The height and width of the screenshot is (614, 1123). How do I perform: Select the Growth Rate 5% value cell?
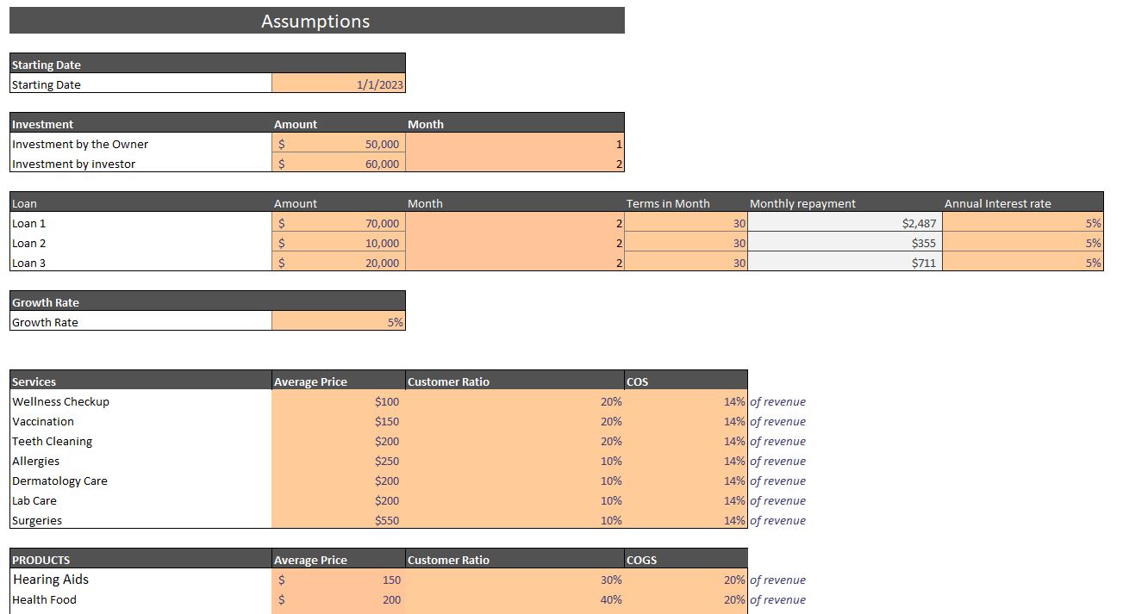click(338, 322)
